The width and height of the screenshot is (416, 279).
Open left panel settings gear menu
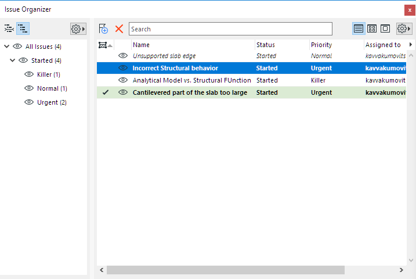(x=78, y=28)
